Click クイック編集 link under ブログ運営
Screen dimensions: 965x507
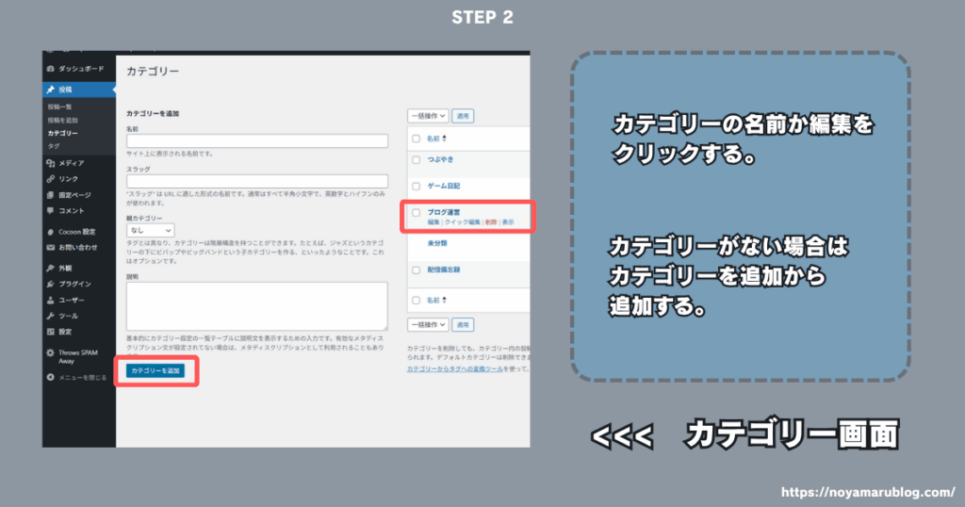pos(461,222)
